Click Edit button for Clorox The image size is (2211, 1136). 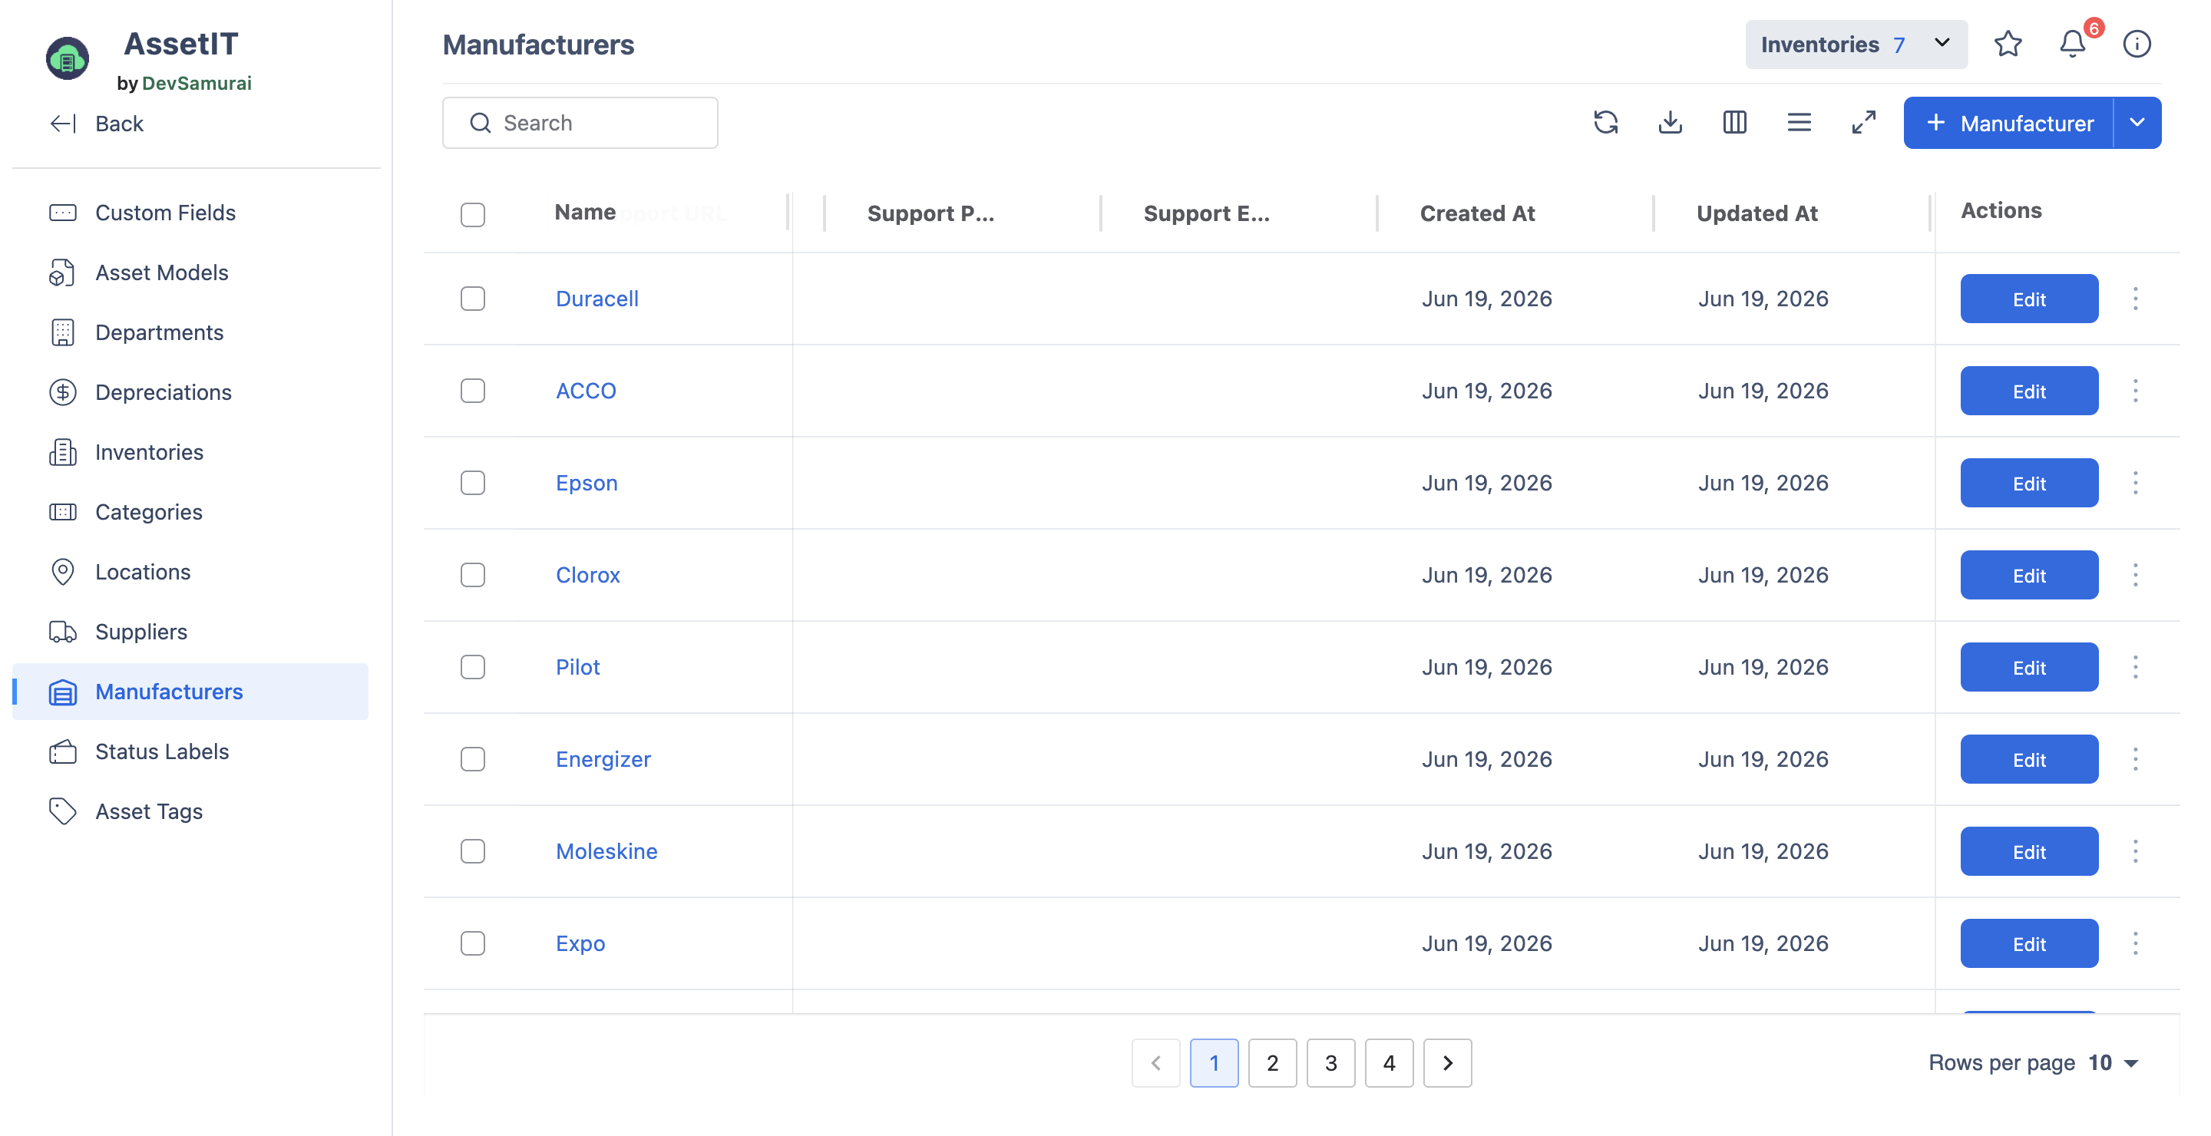pos(2029,575)
